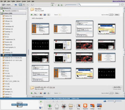Open the View menu
This screenshot has width=125, height=110.
(9, 1)
